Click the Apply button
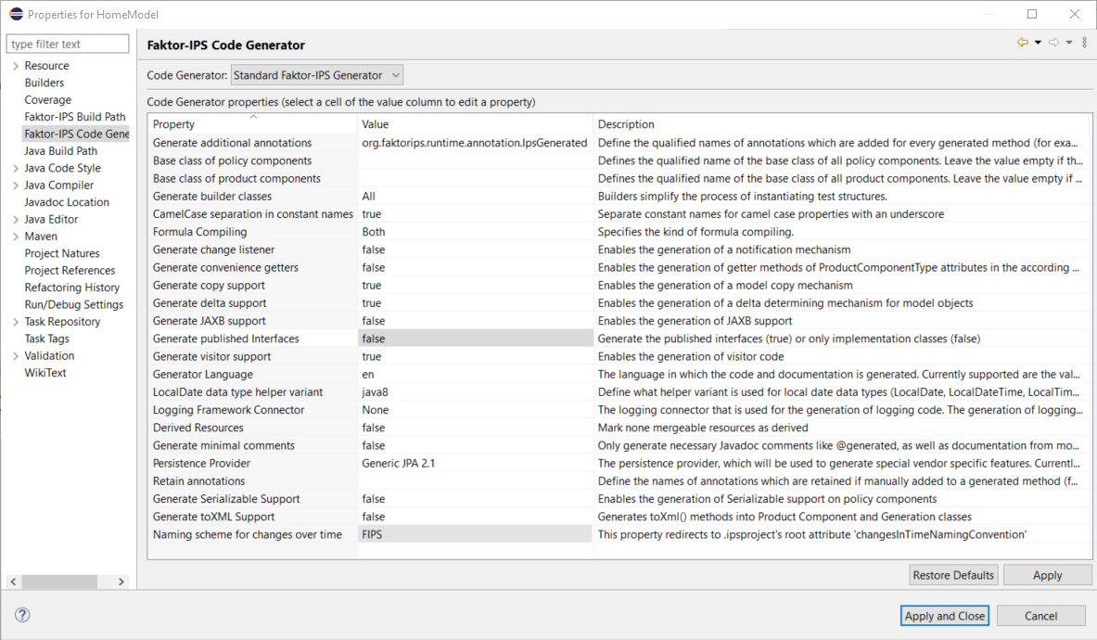This screenshot has height=640, width=1097. click(1047, 575)
